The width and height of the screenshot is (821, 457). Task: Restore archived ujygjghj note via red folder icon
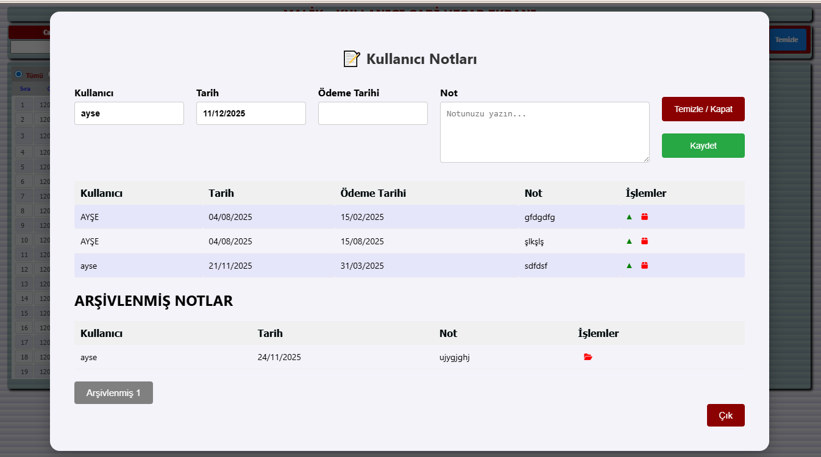click(588, 357)
